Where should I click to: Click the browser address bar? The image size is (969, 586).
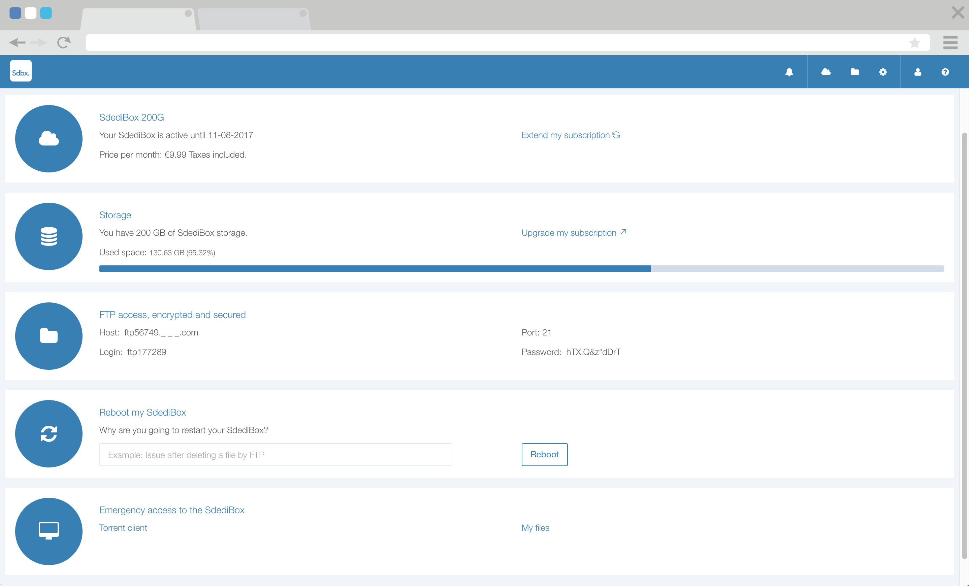(507, 42)
